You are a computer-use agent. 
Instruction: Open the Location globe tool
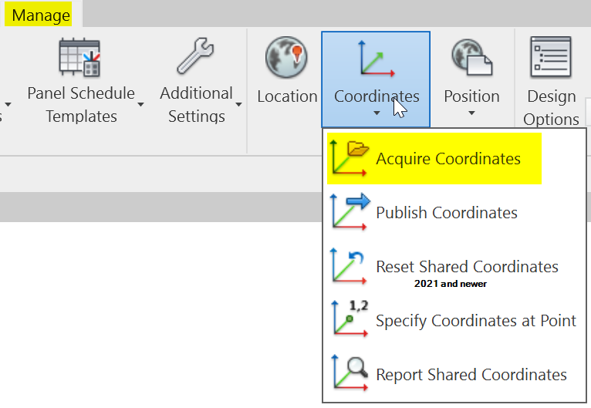[x=287, y=59]
